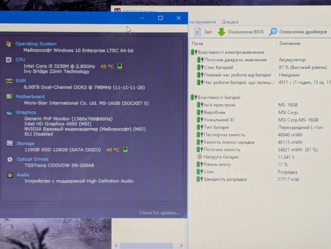Maximize the Speccy window
This screenshot has width=331, height=249.
160,18
